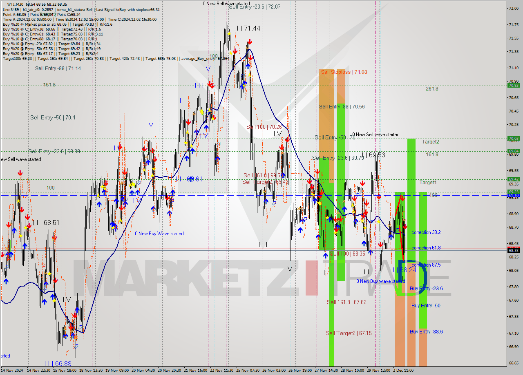Select the 'I I I 68.51' label
This screenshot has width=523, height=375.
(x=46, y=223)
